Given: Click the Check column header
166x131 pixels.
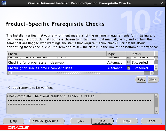Looking at the screenshot, I should [x=57, y=54].
